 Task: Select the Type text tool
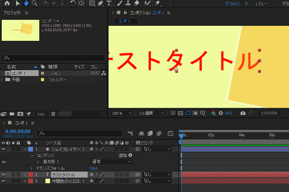tap(109, 3)
